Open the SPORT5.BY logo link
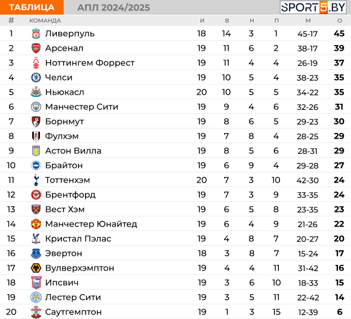This screenshot has height=319, width=351. (x=313, y=7)
